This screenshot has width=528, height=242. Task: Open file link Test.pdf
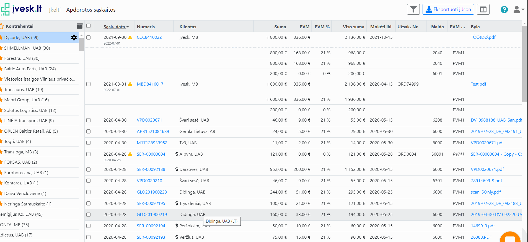pyautogui.click(x=478, y=84)
